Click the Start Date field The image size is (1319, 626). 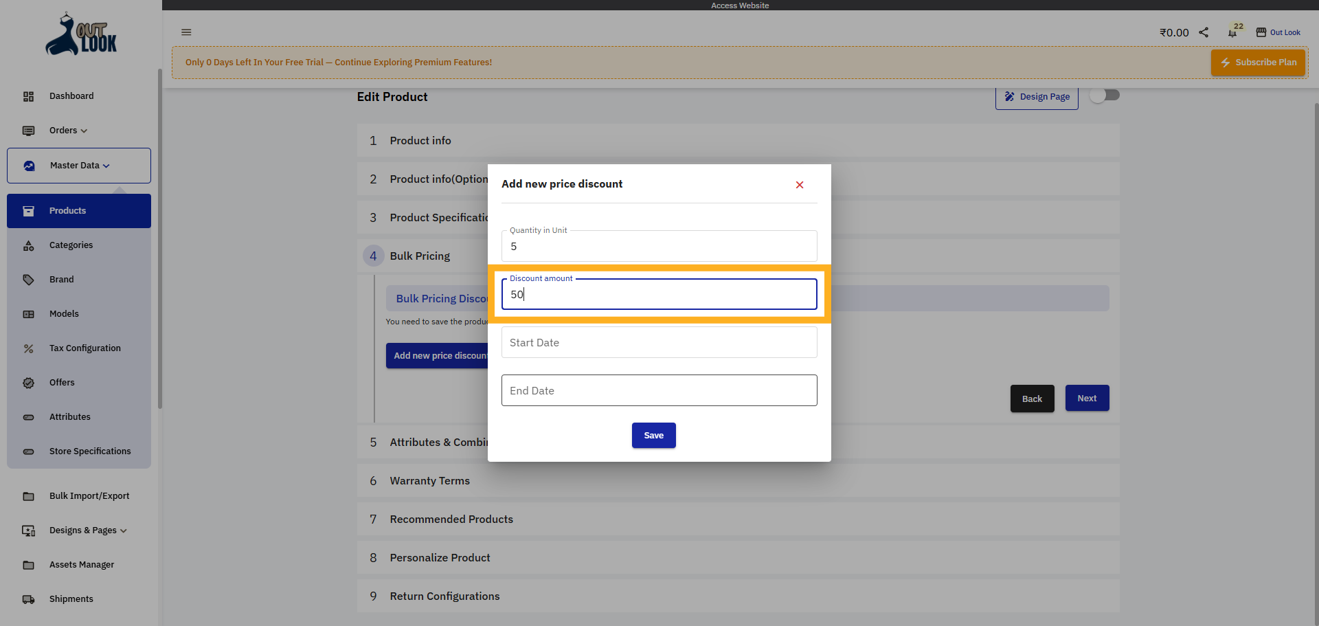coord(659,342)
